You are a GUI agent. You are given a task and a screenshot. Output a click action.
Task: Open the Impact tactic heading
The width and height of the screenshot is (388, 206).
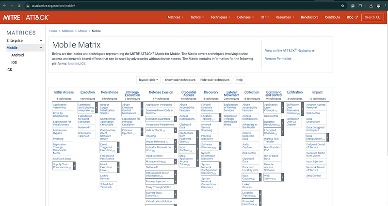(x=317, y=92)
